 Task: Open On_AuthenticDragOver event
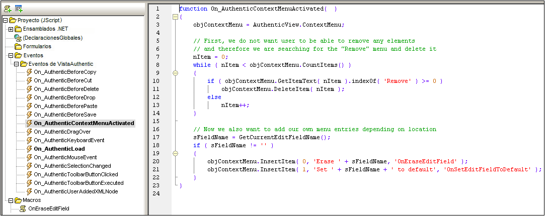point(62,132)
